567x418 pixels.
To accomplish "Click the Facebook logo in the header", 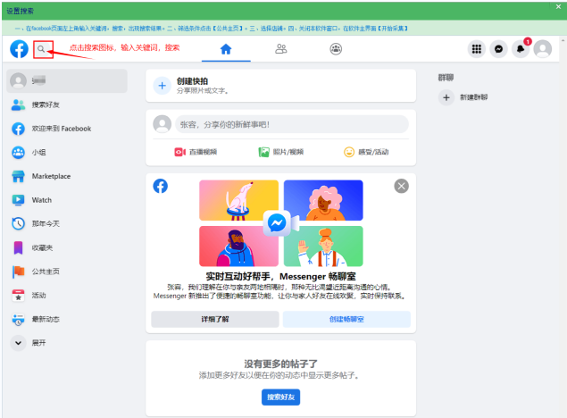I will click(19, 49).
